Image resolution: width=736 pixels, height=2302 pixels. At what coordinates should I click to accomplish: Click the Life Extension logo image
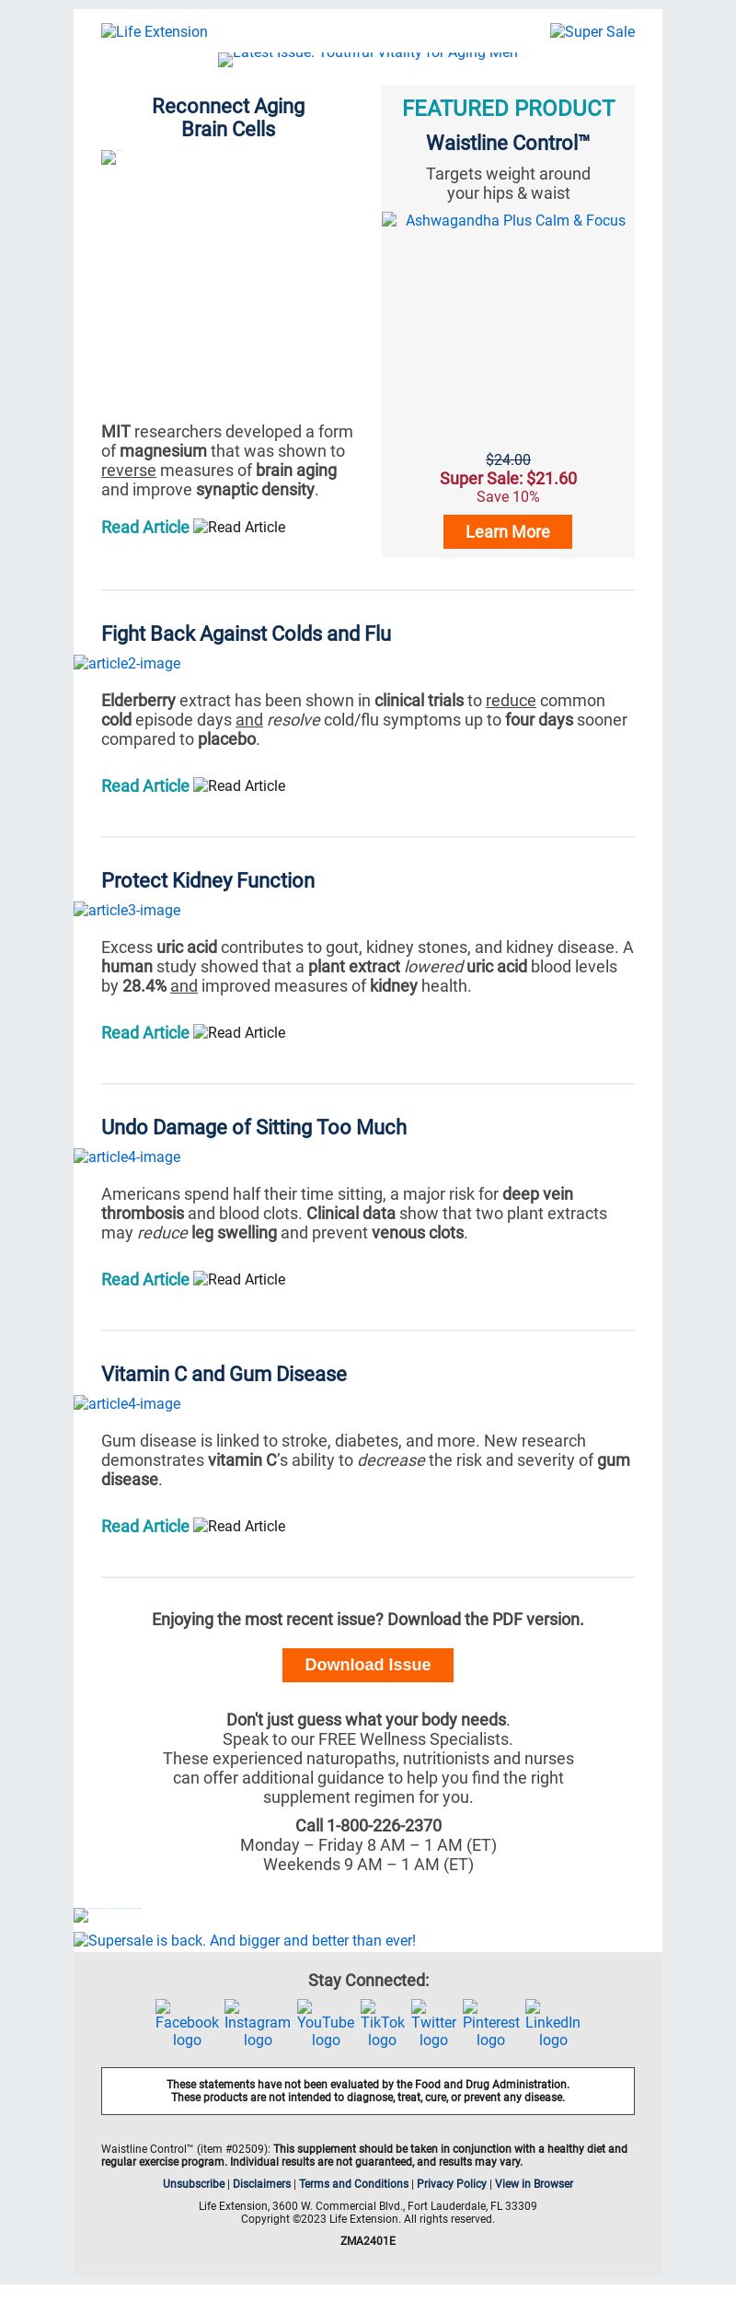(155, 31)
